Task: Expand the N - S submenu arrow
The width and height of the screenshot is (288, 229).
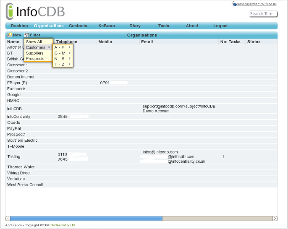Action: tap(69, 59)
